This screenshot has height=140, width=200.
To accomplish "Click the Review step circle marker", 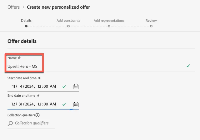I will [x=151, y=26].
